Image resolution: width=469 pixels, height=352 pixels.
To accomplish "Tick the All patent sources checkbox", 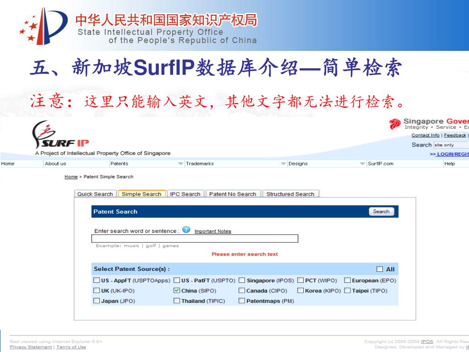I will [380, 269].
